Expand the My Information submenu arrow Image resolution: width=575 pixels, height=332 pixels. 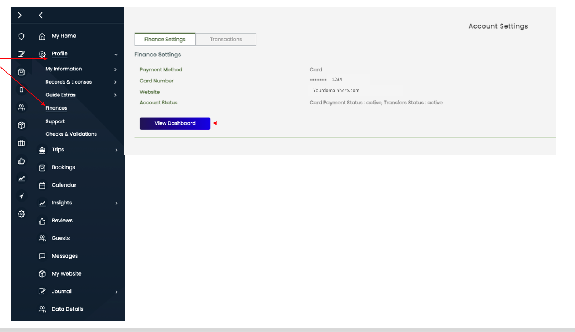click(x=116, y=69)
